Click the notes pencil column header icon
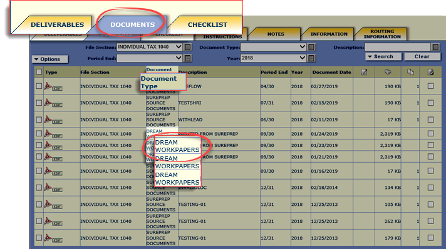The image size is (446, 249). pyautogui.click(x=364, y=72)
